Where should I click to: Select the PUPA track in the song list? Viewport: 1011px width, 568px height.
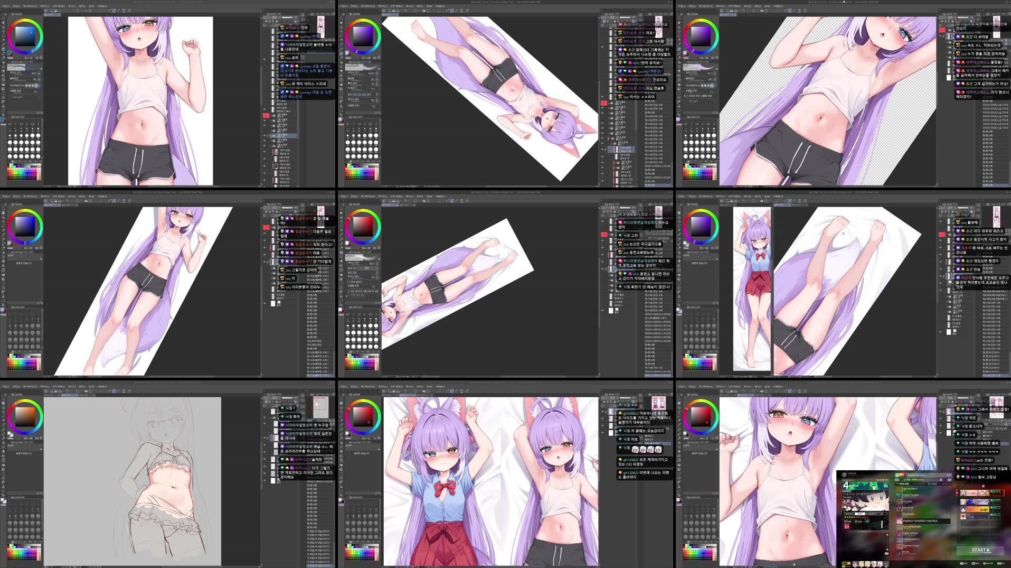coord(906,552)
